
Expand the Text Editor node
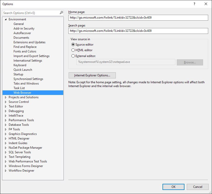tap(6, 106)
